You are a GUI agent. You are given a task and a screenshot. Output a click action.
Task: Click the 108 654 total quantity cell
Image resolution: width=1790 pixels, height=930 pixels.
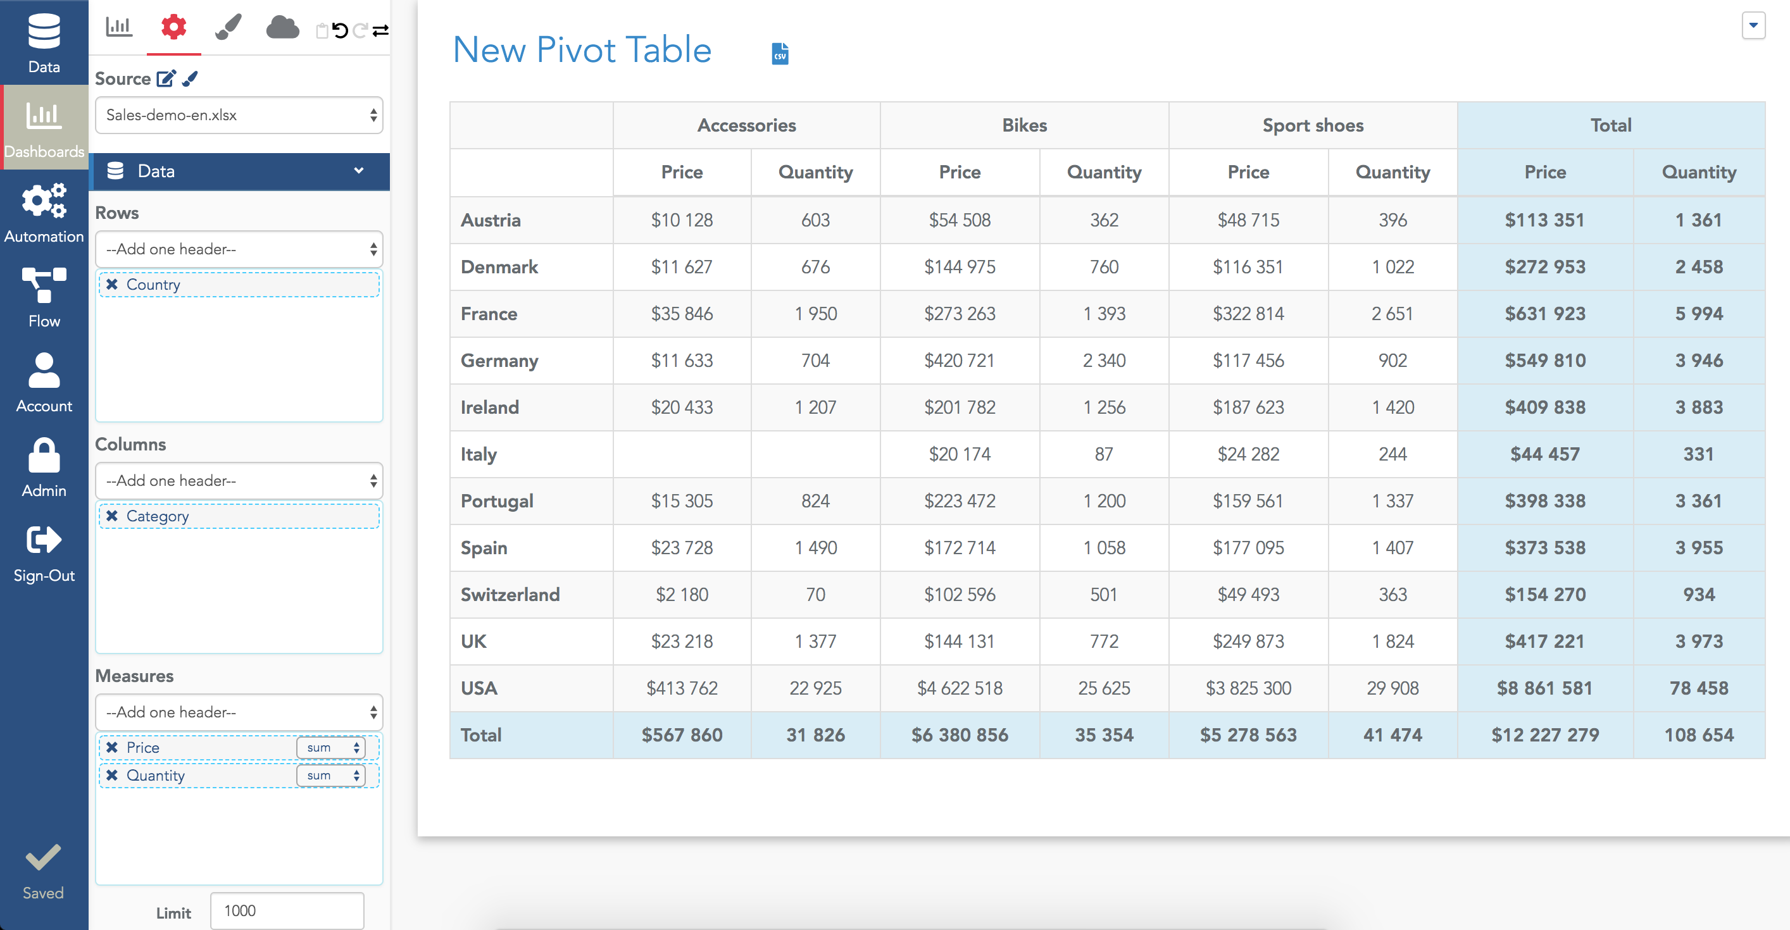[1698, 735]
